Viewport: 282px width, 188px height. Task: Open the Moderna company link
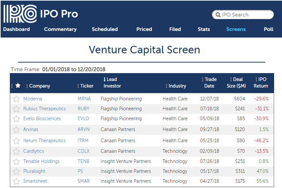coord(33,99)
